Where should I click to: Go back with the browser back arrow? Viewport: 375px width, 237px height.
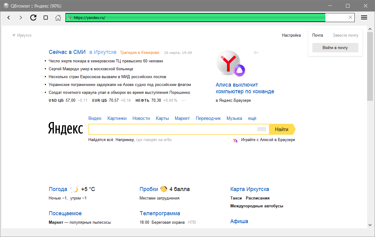[8, 18]
